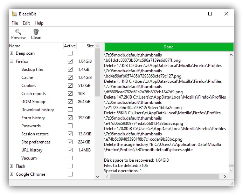
Task: Uncheck the Firefox checkbox
Action: [70, 61]
